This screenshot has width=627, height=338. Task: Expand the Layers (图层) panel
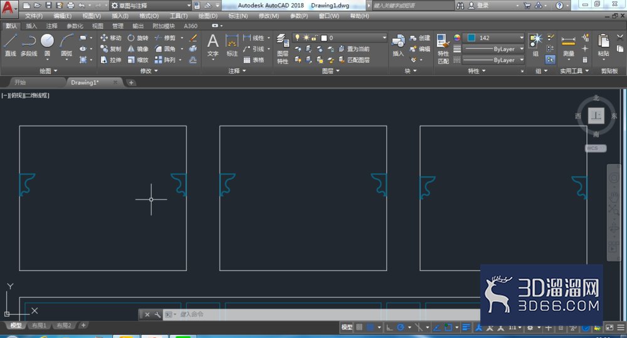coord(330,71)
